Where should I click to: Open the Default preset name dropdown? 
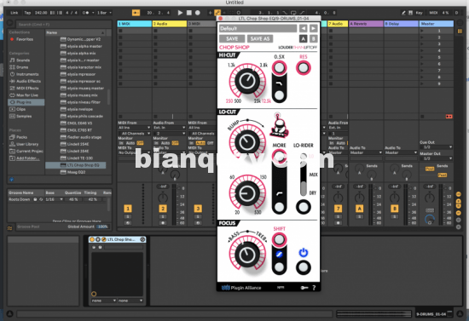[258, 28]
